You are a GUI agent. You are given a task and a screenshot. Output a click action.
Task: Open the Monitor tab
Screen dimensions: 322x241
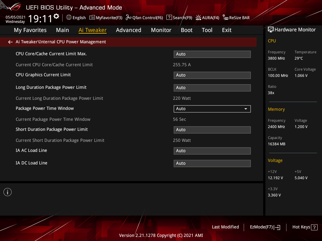(161, 30)
